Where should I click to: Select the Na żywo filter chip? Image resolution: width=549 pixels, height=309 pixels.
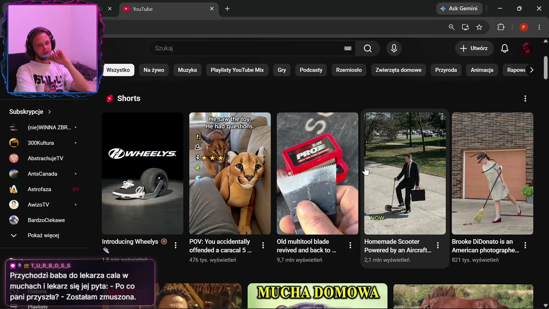click(154, 70)
